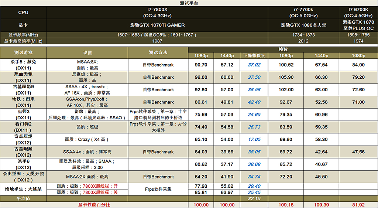Click the 下降幅度% column header
The height and width of the screenshot is (208, 378).
(254, 55)
